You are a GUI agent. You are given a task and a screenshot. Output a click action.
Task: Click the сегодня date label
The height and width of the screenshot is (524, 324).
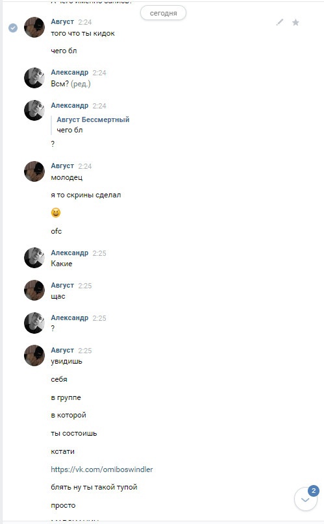coord(163,13)
